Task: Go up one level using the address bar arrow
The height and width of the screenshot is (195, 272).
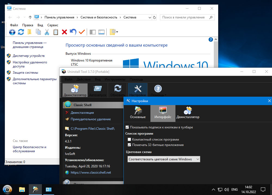Action: tap(30, 17)
